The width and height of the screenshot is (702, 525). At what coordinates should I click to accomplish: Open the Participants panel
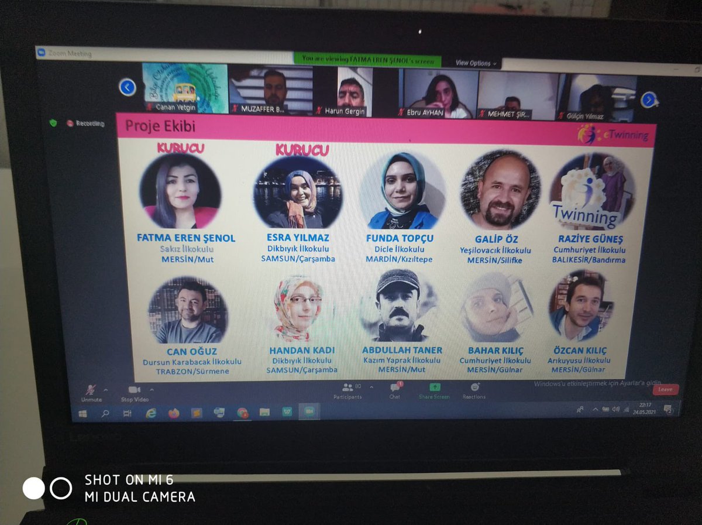(x=348, y=391)
